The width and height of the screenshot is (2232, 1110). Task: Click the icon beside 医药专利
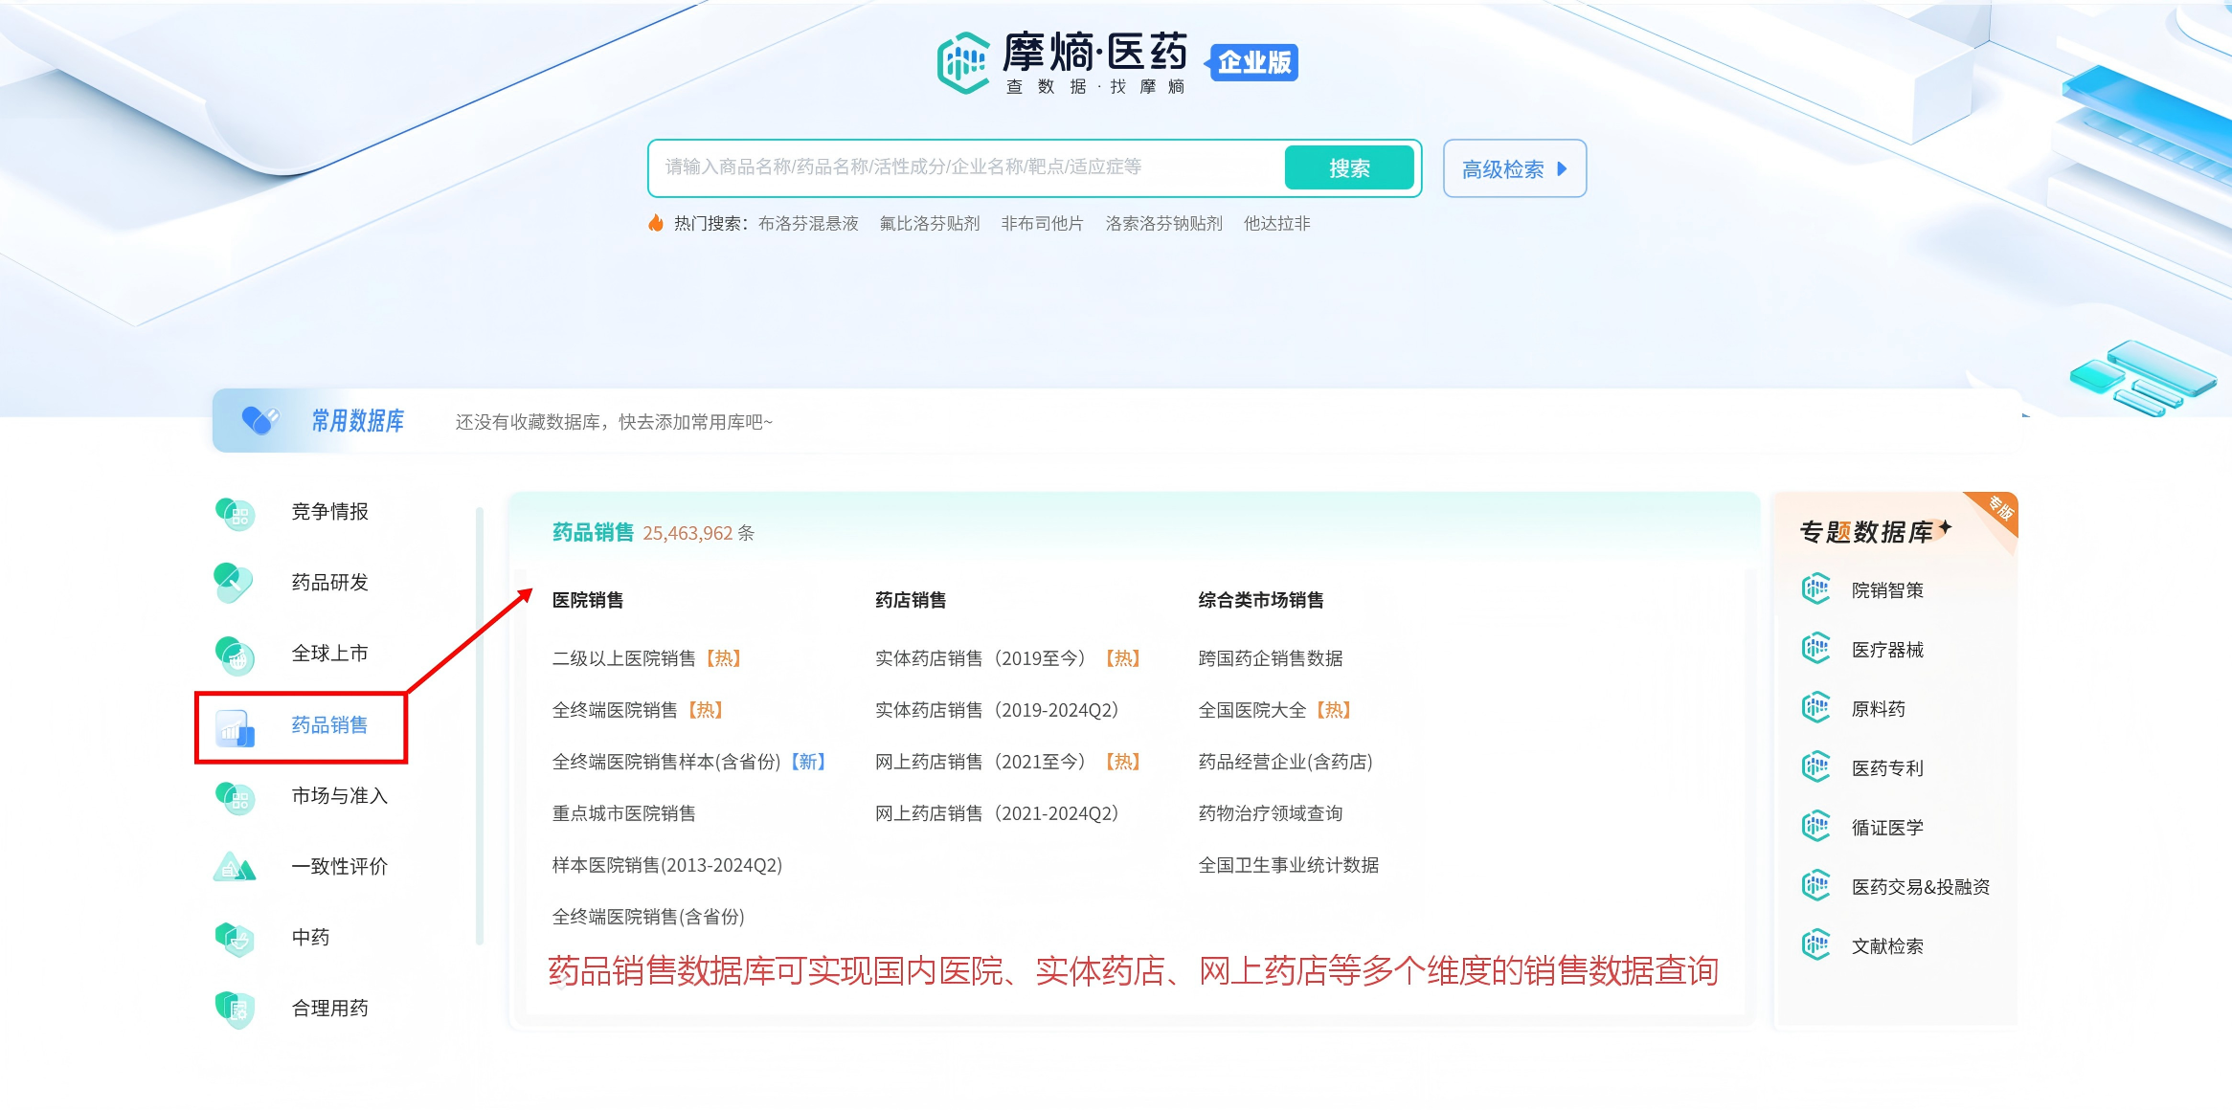[1815, 767]
